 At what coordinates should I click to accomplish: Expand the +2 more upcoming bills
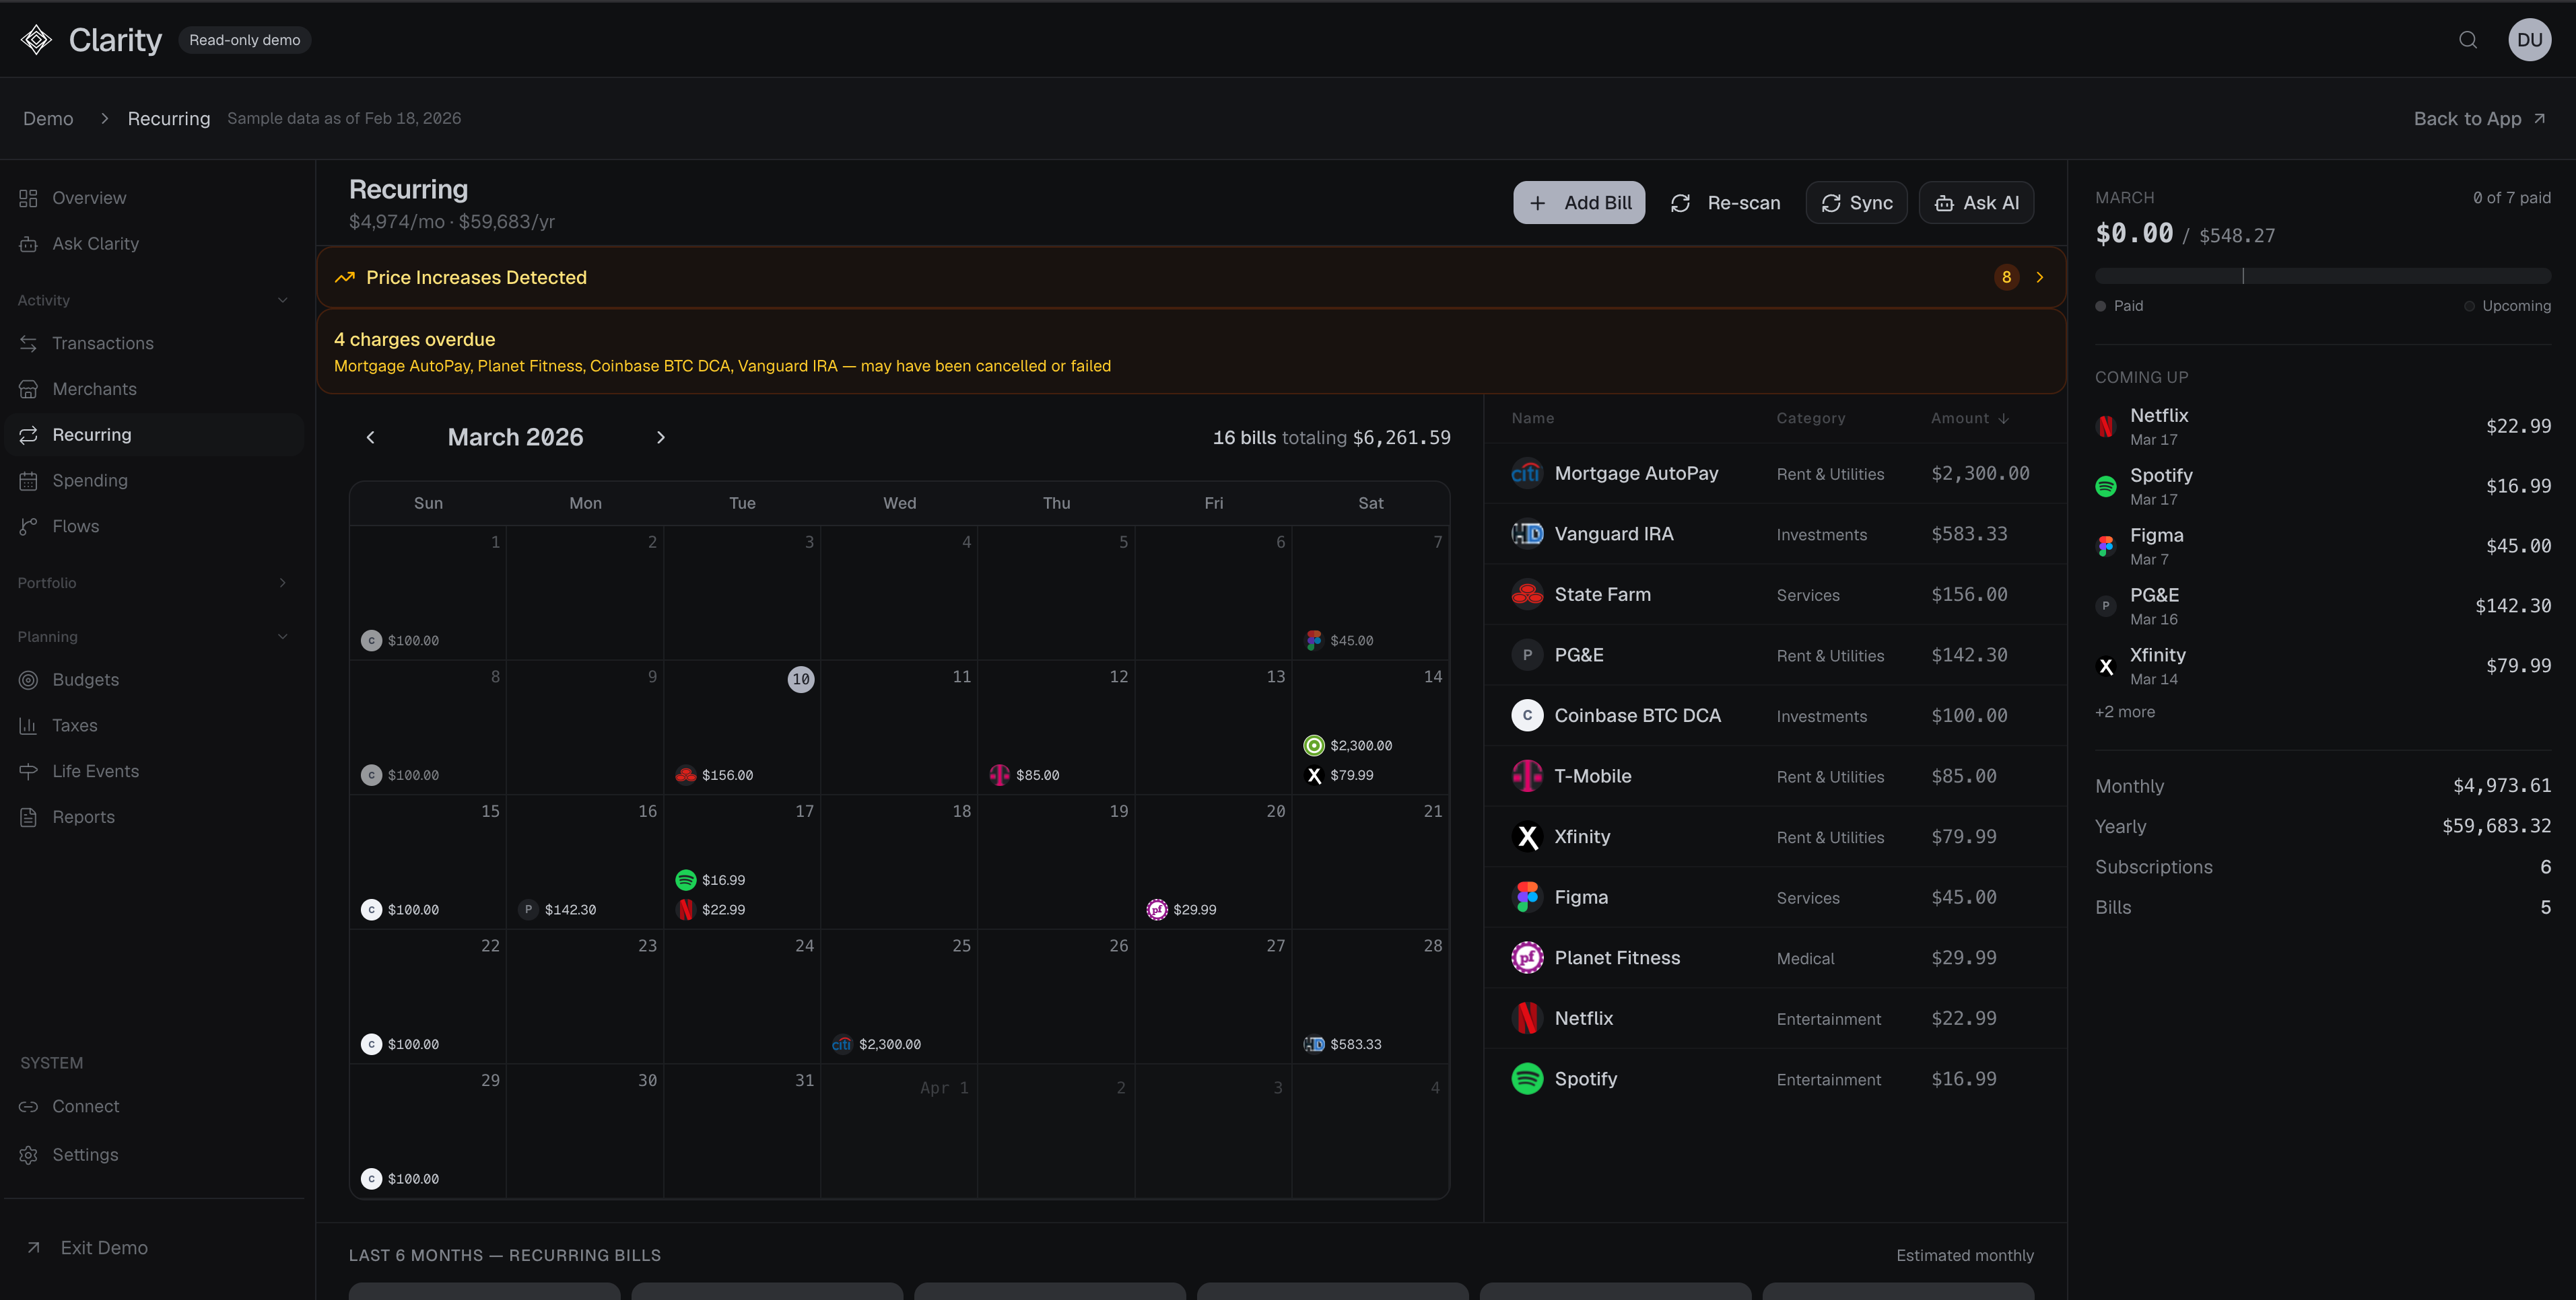[x=2124, y=711]
